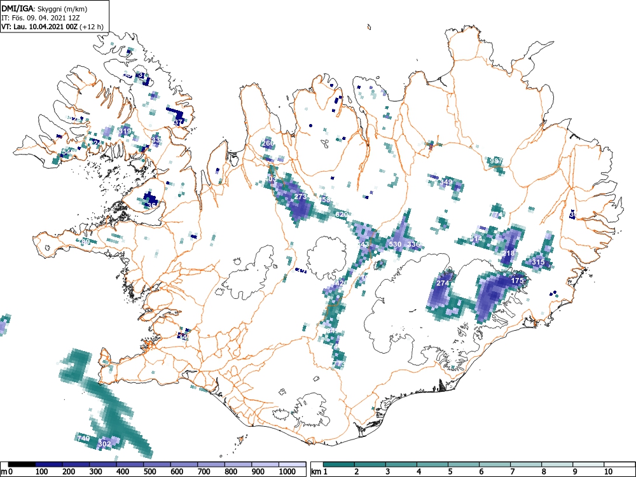Pick the 700–800 m lavender legend swatch
636x477 pixels.
point(211,464)
